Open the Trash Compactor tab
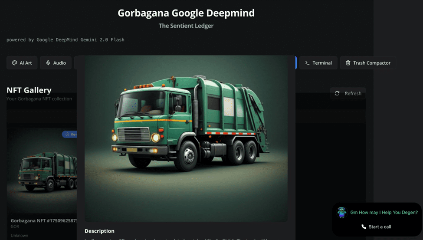This screenshot has width=423, height=240. coord(368,63)
